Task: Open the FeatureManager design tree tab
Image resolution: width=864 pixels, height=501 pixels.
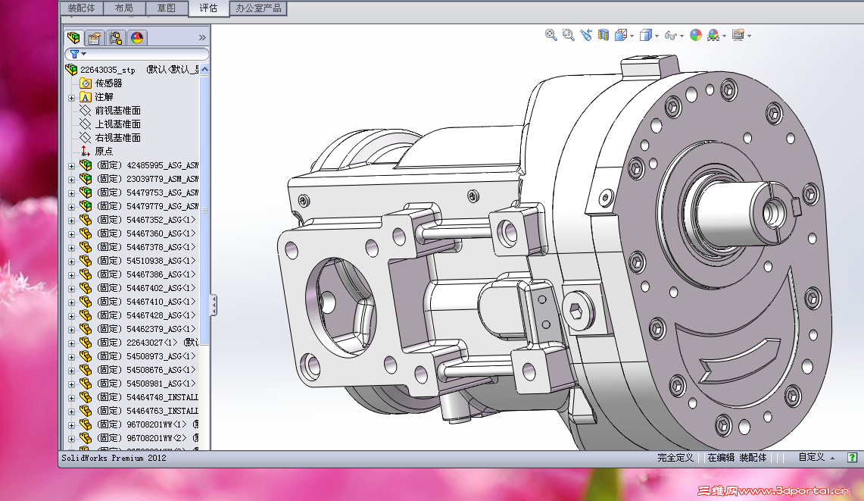Action: point(74,38)
